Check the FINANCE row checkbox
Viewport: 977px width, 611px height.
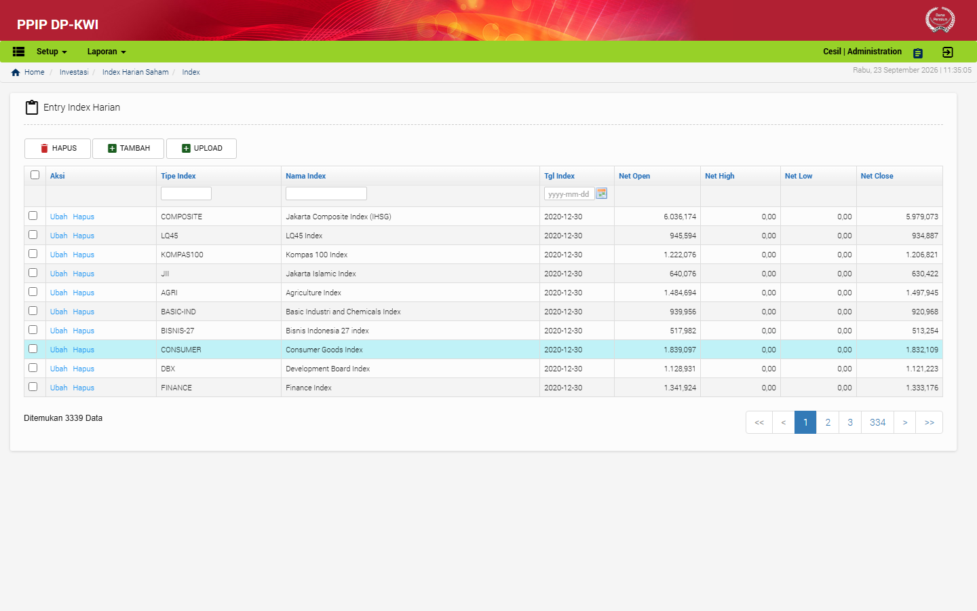pyautogui.click(x=33, y=386)
